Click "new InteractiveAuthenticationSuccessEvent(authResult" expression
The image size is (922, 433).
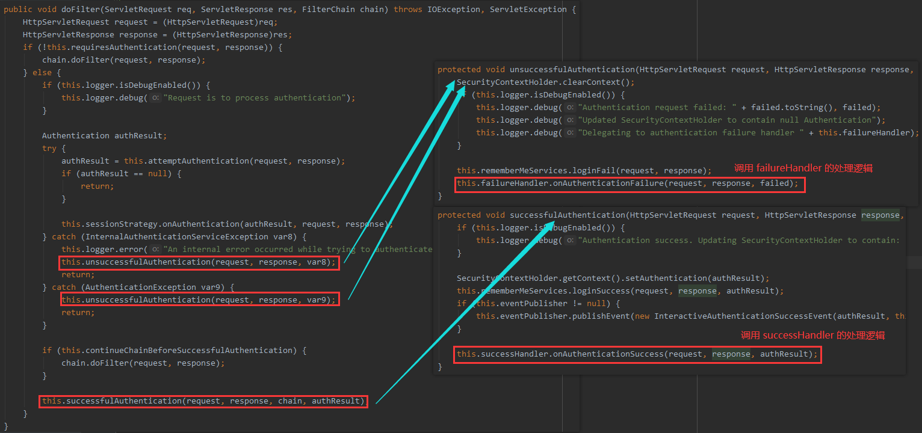coord(760,316)
